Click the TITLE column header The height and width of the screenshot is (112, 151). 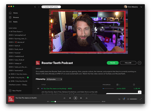point(44,85)
